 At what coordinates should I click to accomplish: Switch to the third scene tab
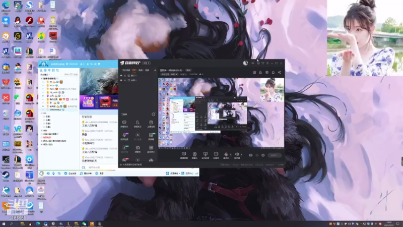click(141, 70)
